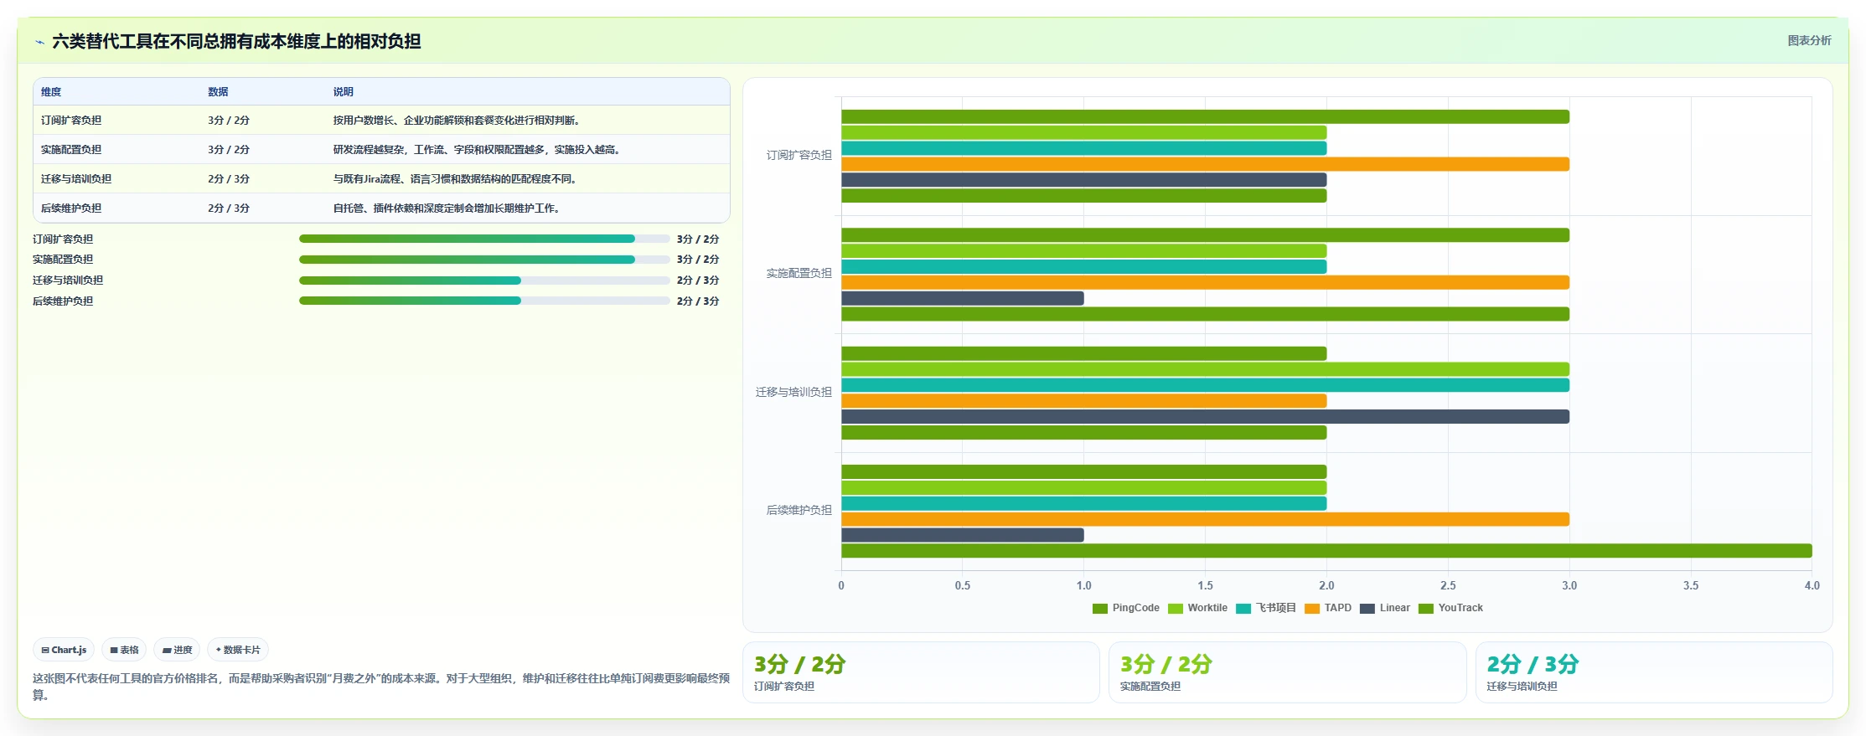This screenshot has height=736, width=1866.
Task: Click the YouTrack bar reaching 4.0
Action: (1326, 551)
